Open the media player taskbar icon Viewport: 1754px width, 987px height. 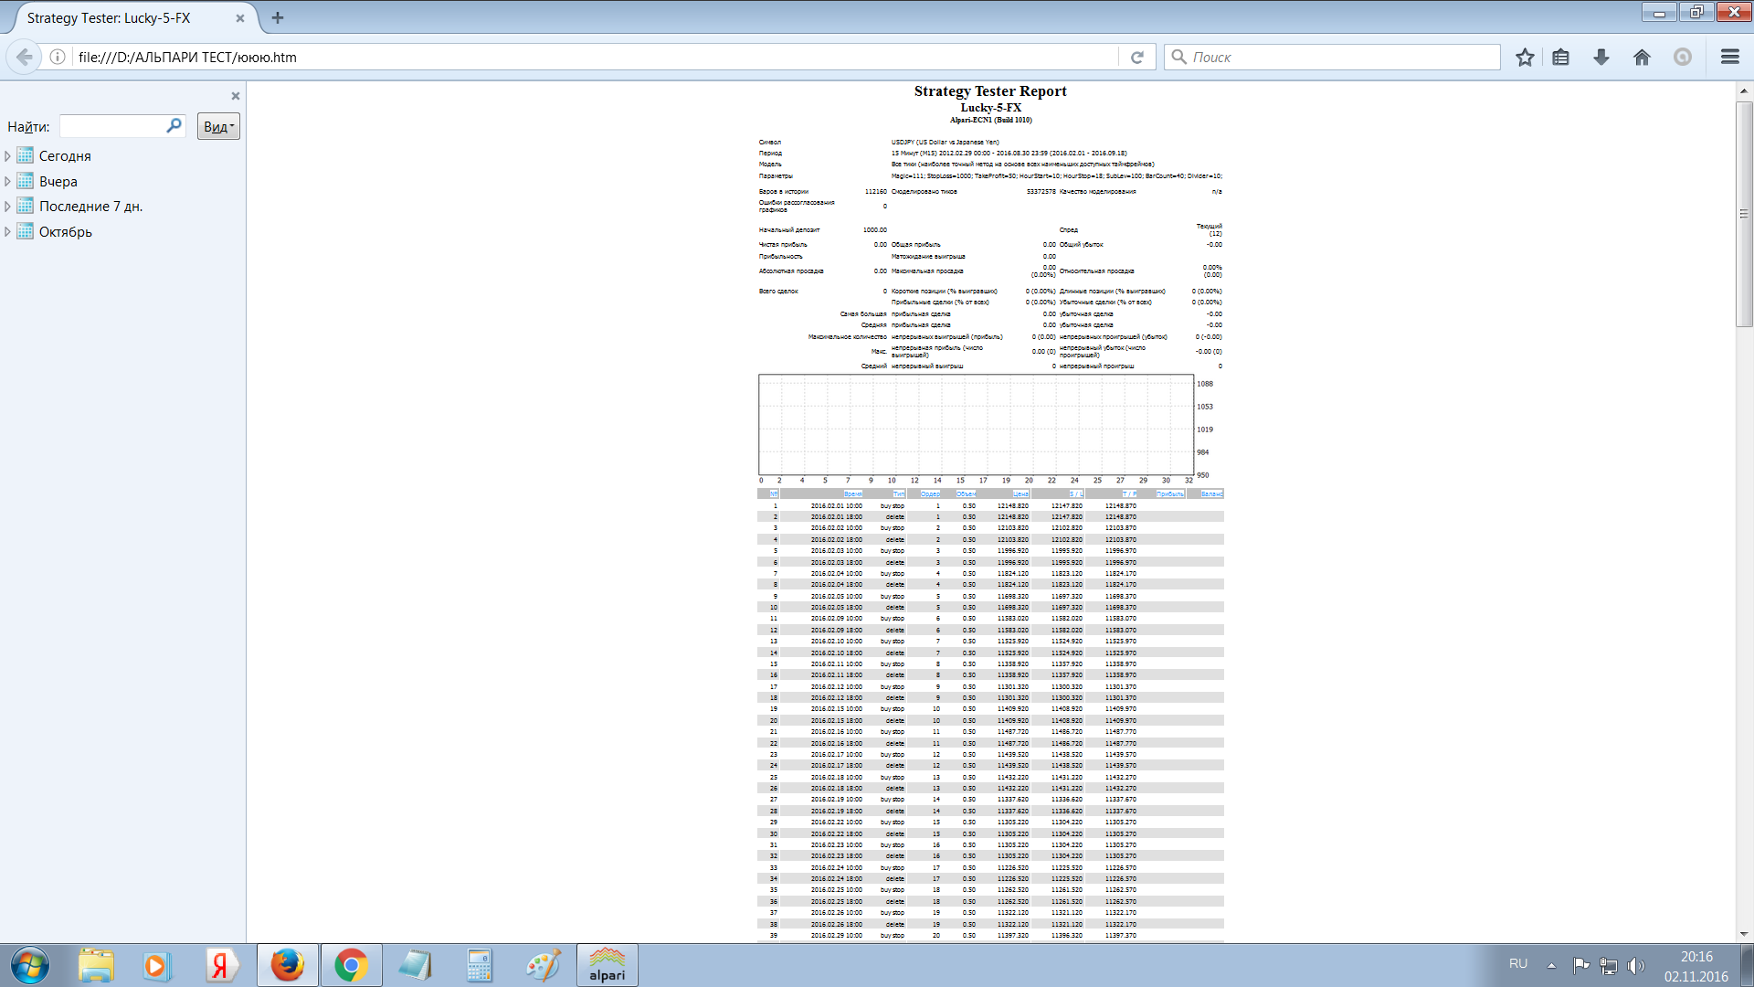pos(156,965)
